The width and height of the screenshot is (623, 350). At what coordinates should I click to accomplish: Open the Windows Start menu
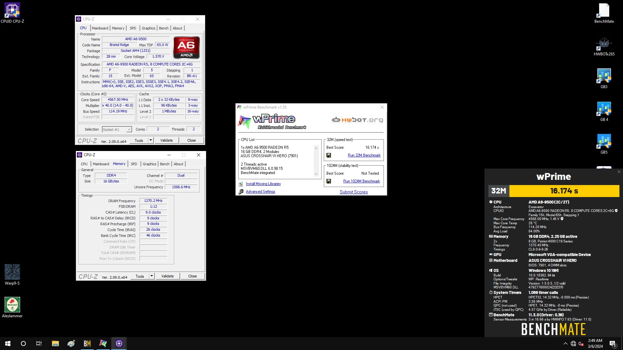pos(8,344)
